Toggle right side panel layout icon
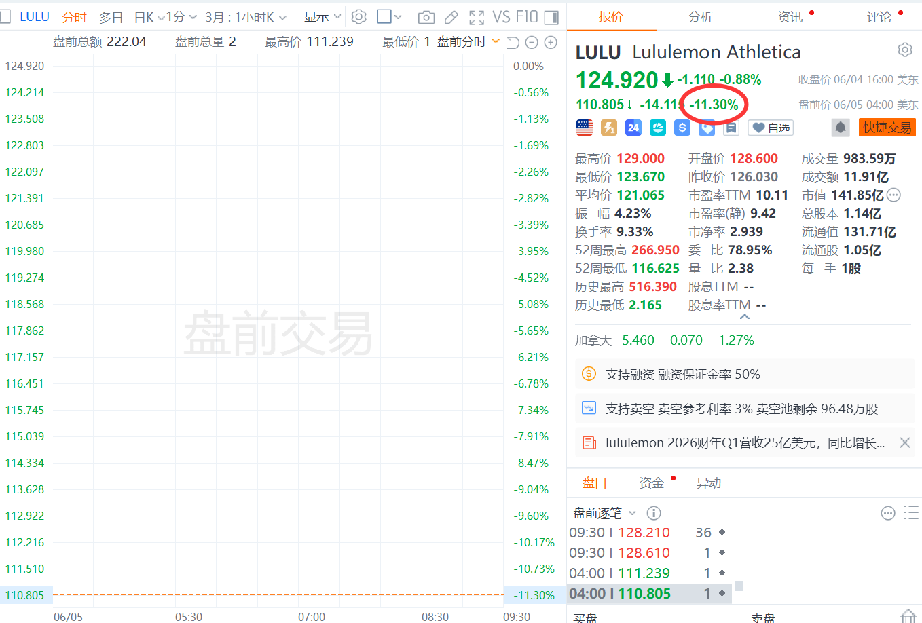 coord(551,17)
